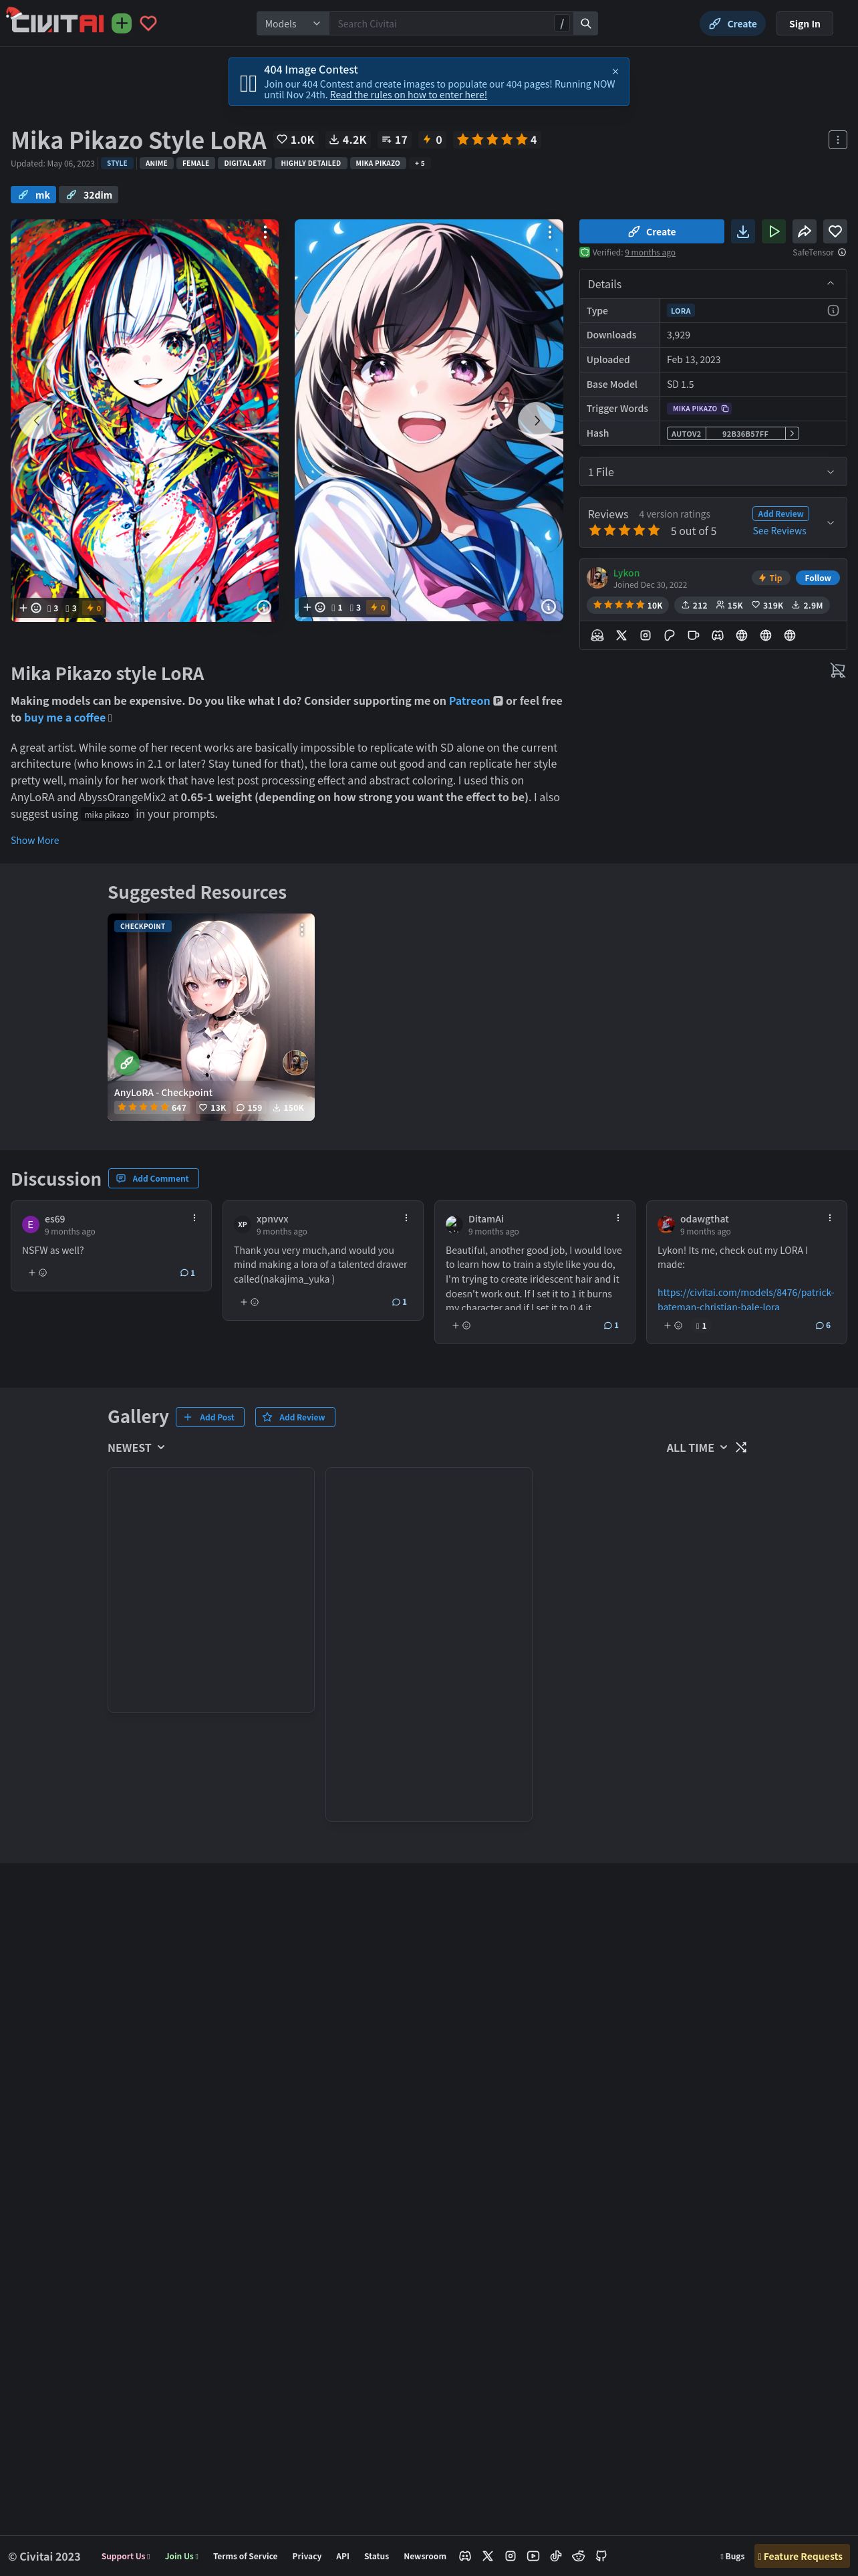Click the green play run-model icon

point(774,231)
